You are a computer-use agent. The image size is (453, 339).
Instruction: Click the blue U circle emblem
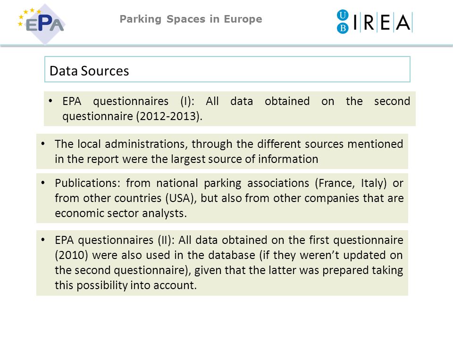(x=343, y=15)
